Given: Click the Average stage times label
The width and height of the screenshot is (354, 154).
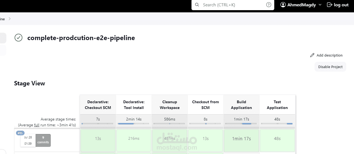Looking at the screenshot, I should pos(58,119).
